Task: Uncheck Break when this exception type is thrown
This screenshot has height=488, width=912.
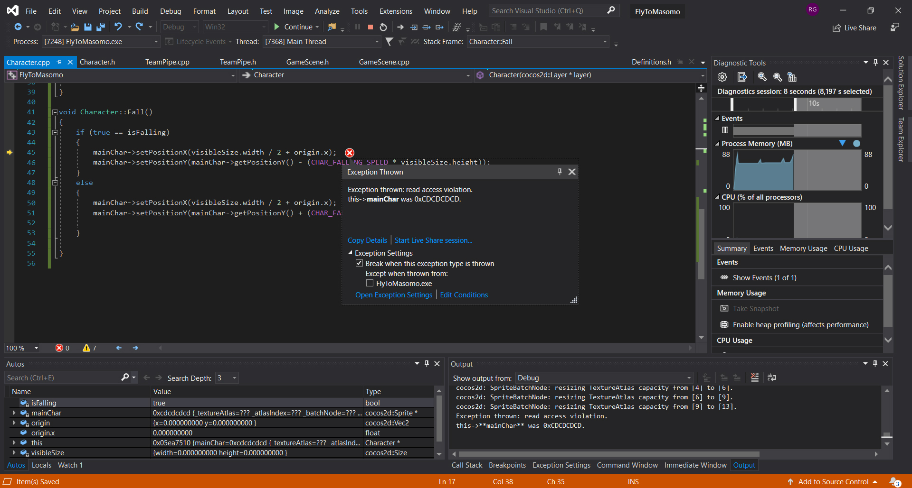Action: point(360,263)
